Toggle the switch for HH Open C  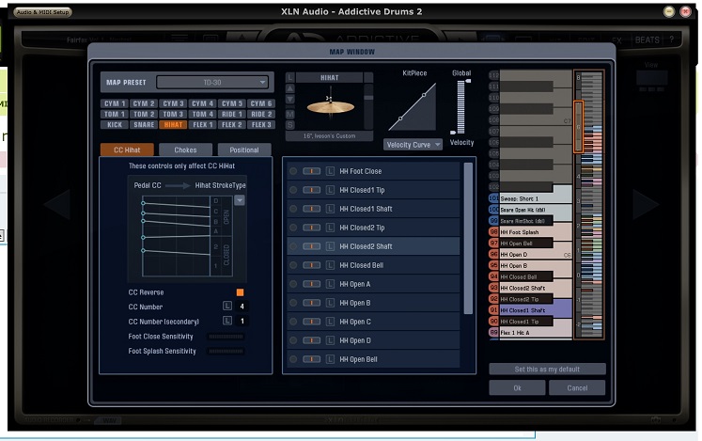pos(312,322)
